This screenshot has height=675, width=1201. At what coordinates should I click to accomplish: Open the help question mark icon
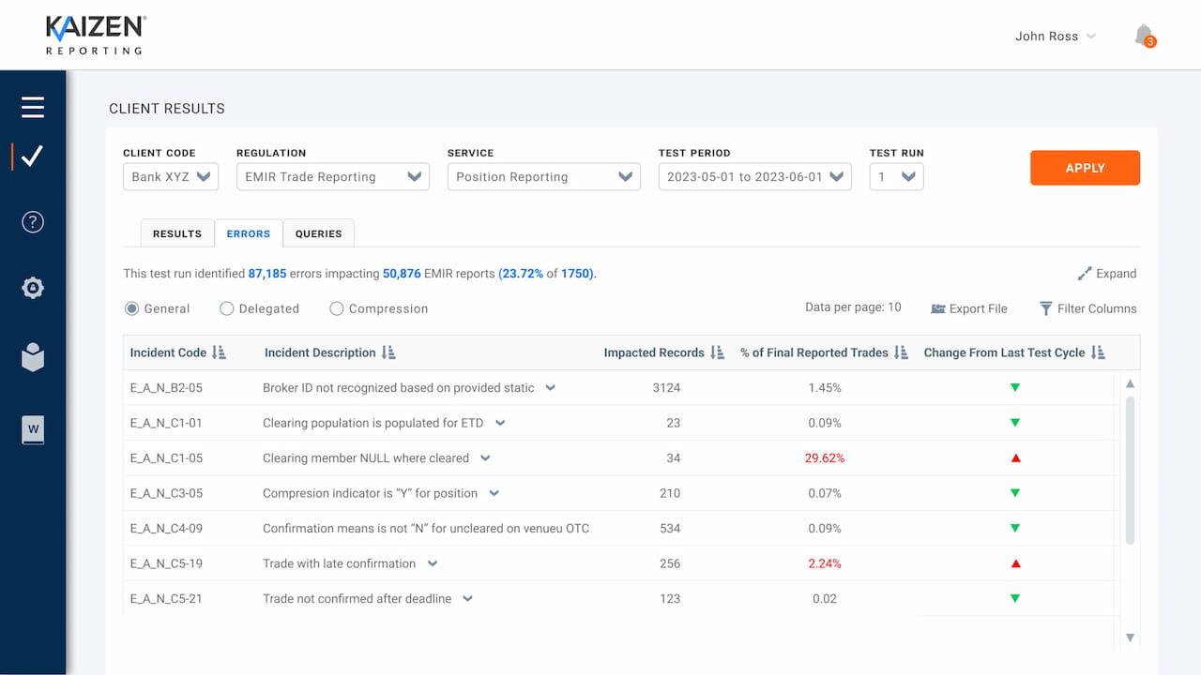point(33,222)
